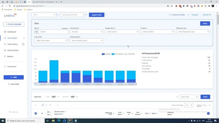Click the blue Wiki button
This screenshot has height=123, width=219.
point(14,77)
